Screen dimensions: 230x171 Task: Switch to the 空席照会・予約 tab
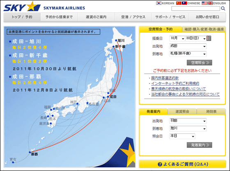[x=161, y=29]
